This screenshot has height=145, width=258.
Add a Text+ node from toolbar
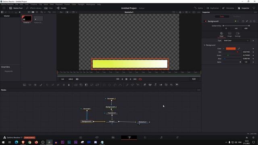(35, 85)
